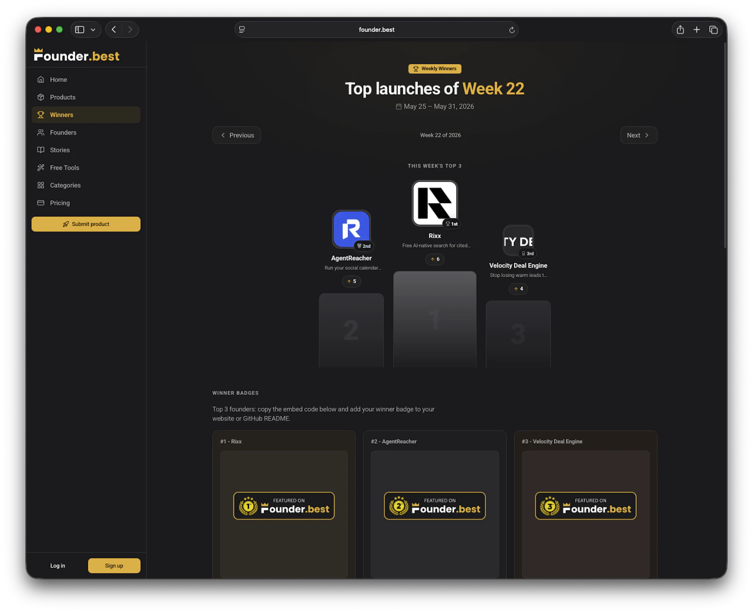
Task: Click the "#2 - AgentReacher" card title
Action: coord(394,442)
